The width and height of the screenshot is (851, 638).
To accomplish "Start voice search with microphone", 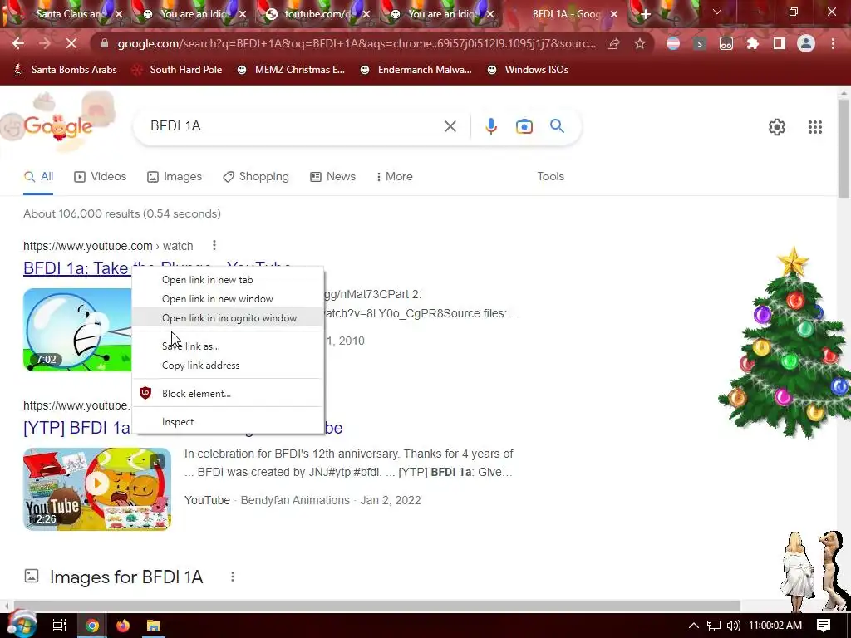I will point(490,126).
